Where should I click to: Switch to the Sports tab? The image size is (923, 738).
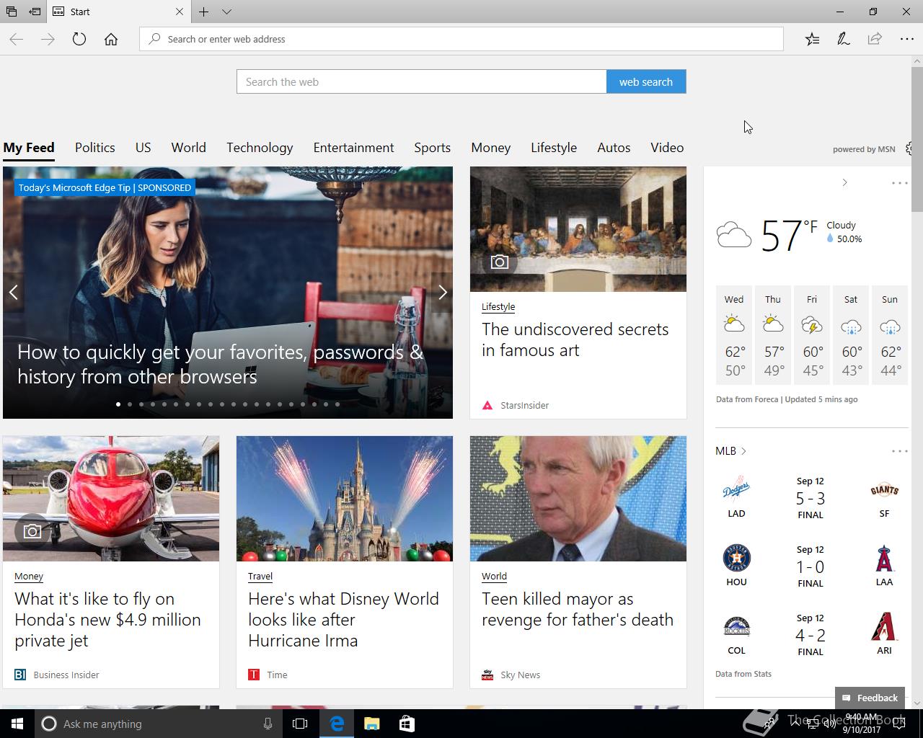433,148
